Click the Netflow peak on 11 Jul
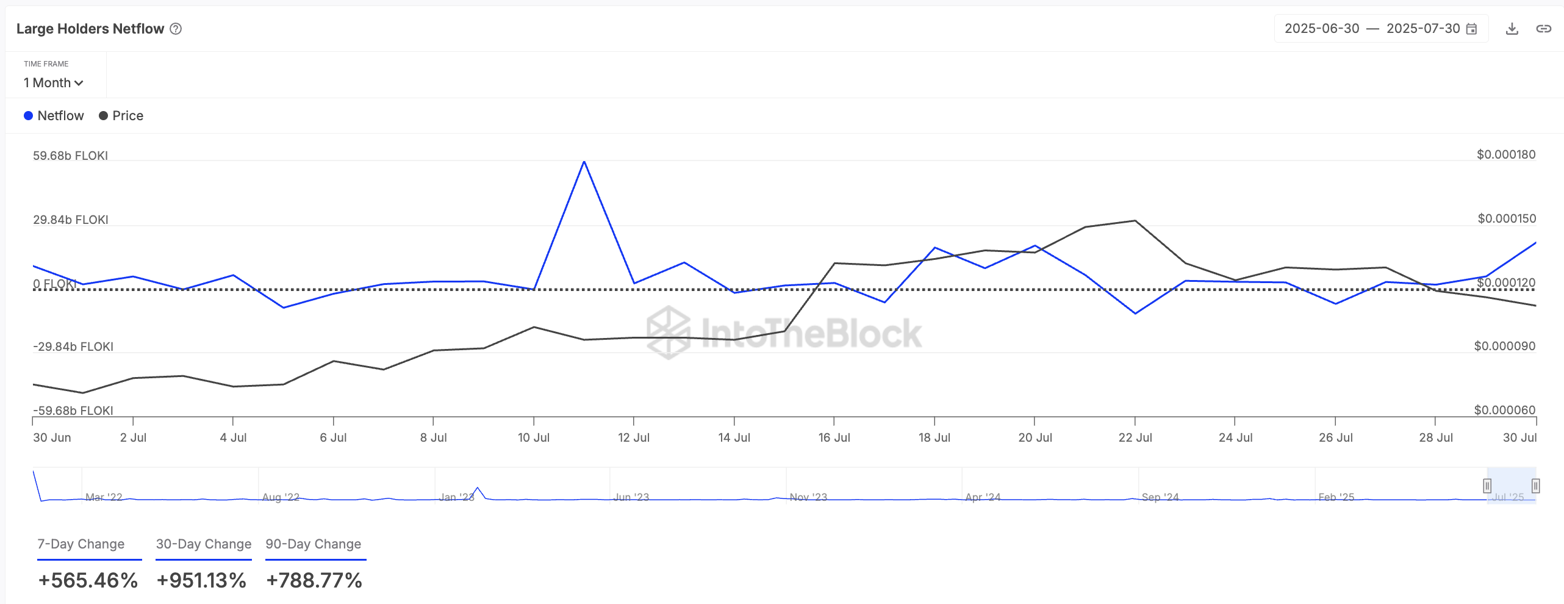Screen dimensions: 1564x604 pyautogui.click(x=584, y=162)
